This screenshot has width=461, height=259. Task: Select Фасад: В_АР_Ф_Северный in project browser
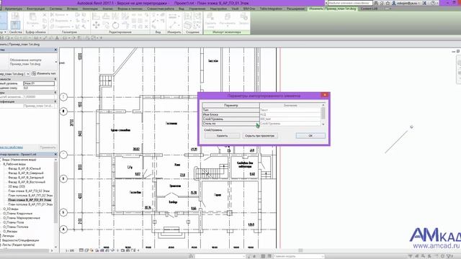point(26,173)
